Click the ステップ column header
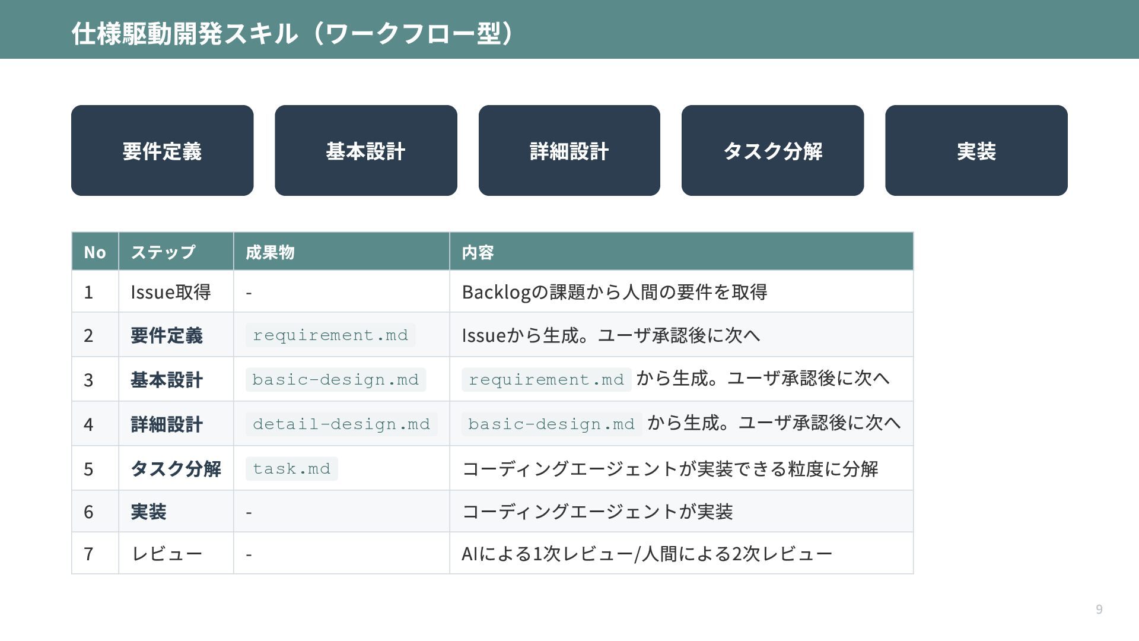 pyautogui.click(x=163, y=252)
